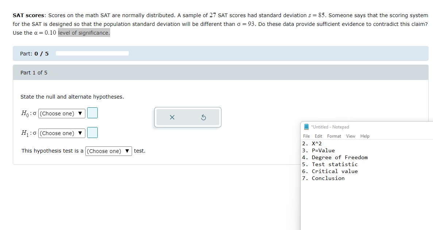Click the line reading 4. Degree of Freedom
433x230 pixels.
(x=336, y=157)
